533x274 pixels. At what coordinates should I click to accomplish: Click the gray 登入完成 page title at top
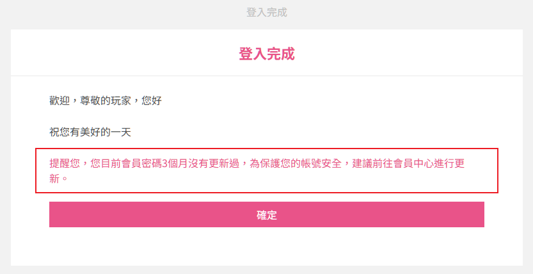pyautogui.click(x=266, y=12)
